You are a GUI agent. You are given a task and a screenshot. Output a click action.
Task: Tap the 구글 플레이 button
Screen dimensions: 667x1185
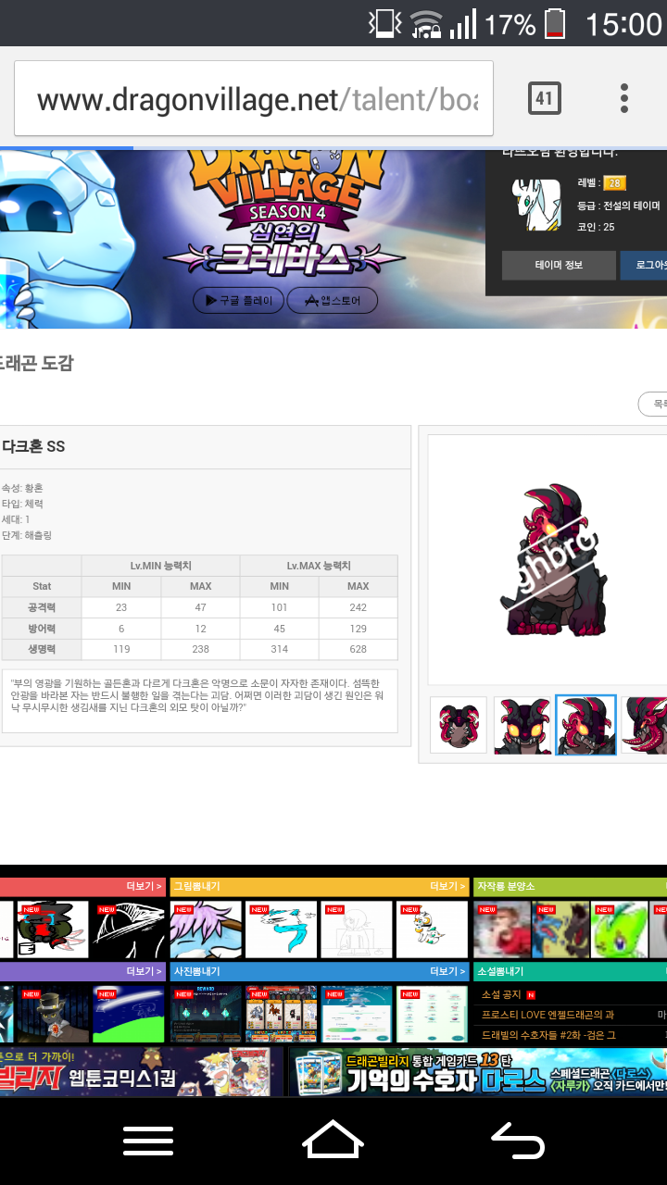(x=237, y=300)
